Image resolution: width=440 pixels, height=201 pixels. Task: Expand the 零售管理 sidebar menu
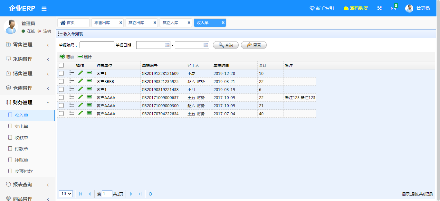(27, 45)
